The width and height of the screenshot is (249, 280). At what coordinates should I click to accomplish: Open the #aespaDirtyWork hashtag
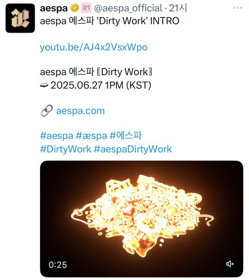pos(133,149)
